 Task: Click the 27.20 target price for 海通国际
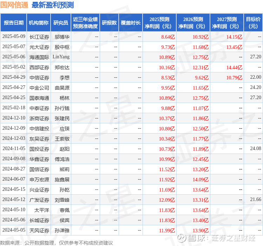coord(256,57)
